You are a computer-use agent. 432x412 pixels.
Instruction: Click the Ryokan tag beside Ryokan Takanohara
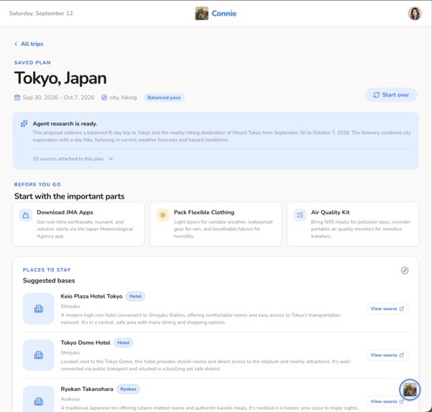(x=128, y=389)
